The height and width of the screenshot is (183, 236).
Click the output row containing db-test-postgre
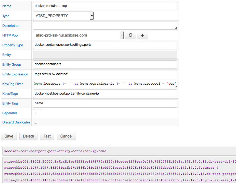point(120,174)
